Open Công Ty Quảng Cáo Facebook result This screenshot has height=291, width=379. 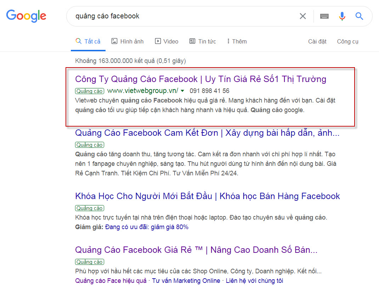pos(200,79)
